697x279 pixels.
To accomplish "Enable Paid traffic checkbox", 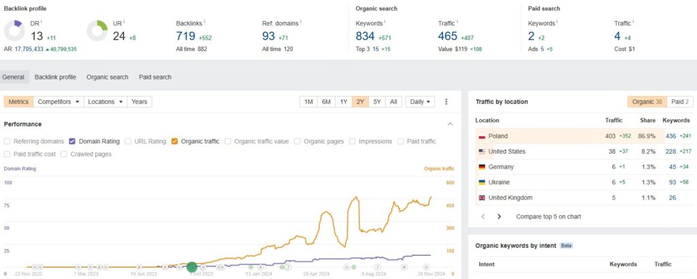I will point(400,142).
